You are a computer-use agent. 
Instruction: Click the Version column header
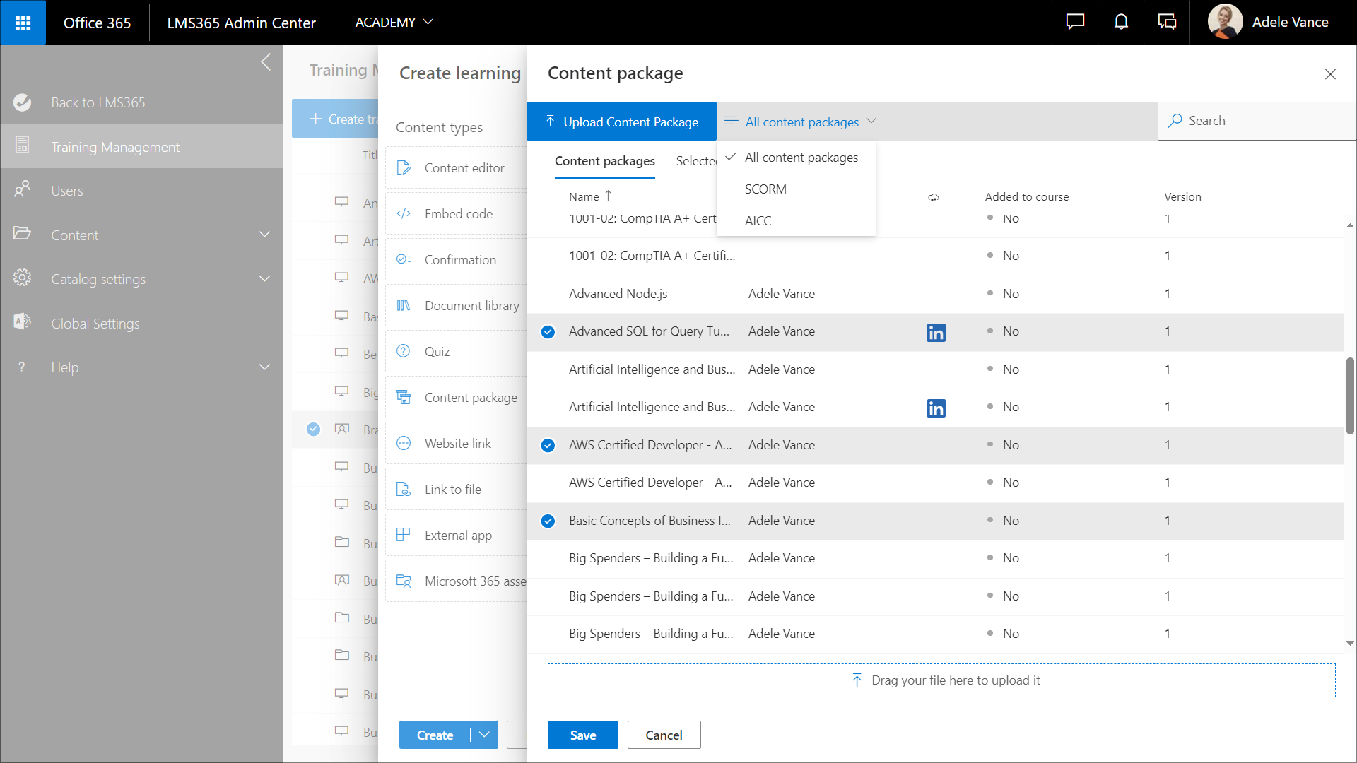(1182, 196)
